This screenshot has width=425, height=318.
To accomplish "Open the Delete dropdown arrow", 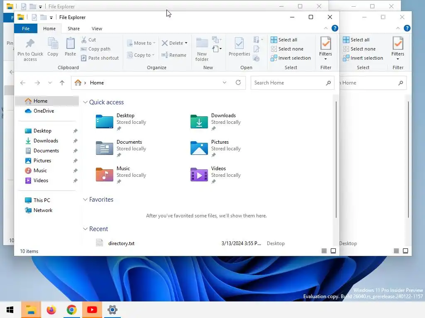I will click(186, 43).
